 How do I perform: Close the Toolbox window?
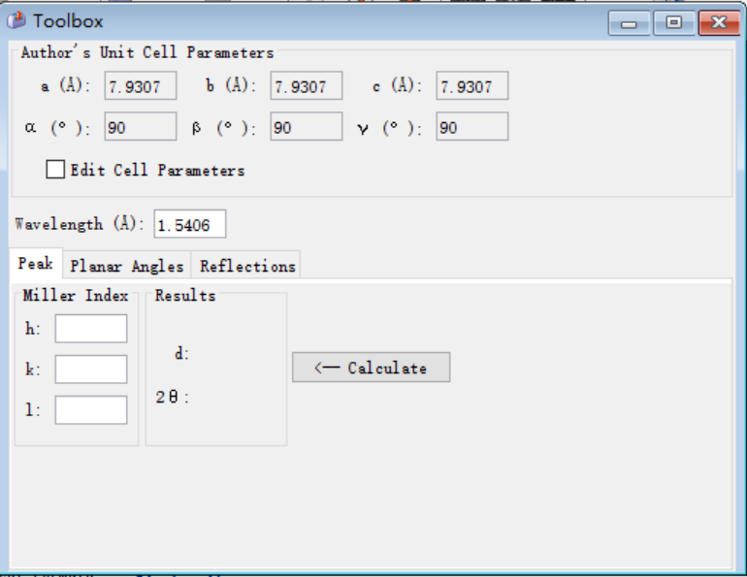coord(719,23)
